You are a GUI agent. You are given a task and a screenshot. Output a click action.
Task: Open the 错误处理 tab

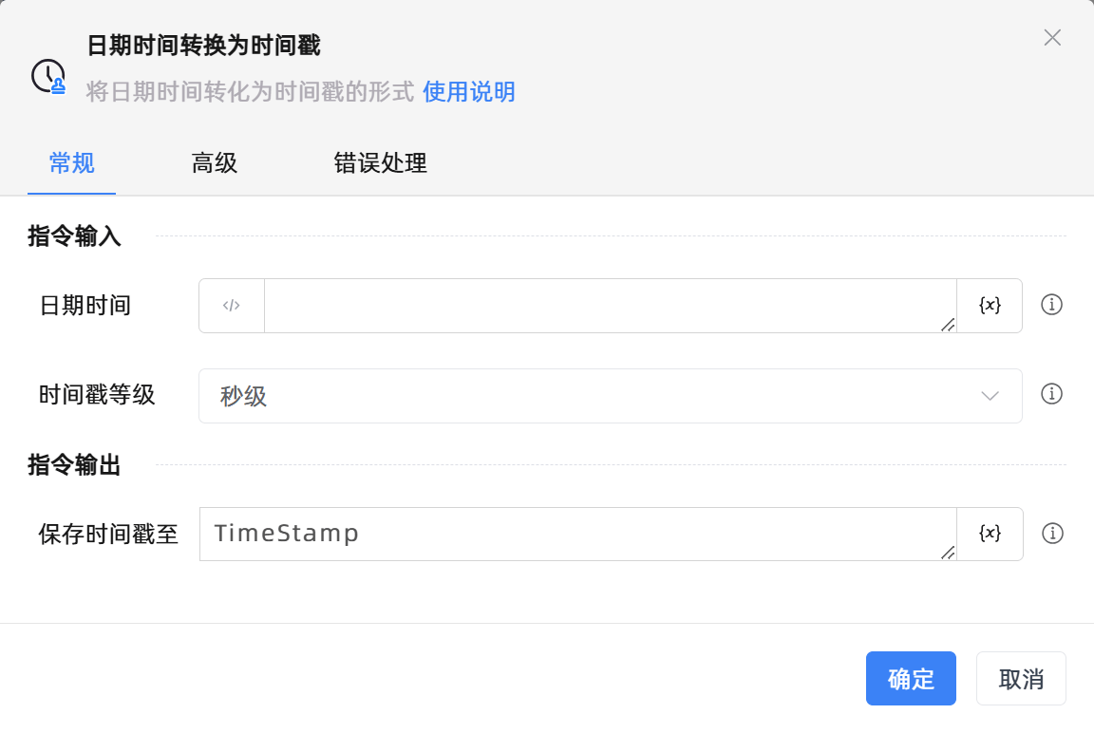380,163
